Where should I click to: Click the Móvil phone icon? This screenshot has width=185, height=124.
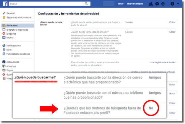click(x=4, y=49)
